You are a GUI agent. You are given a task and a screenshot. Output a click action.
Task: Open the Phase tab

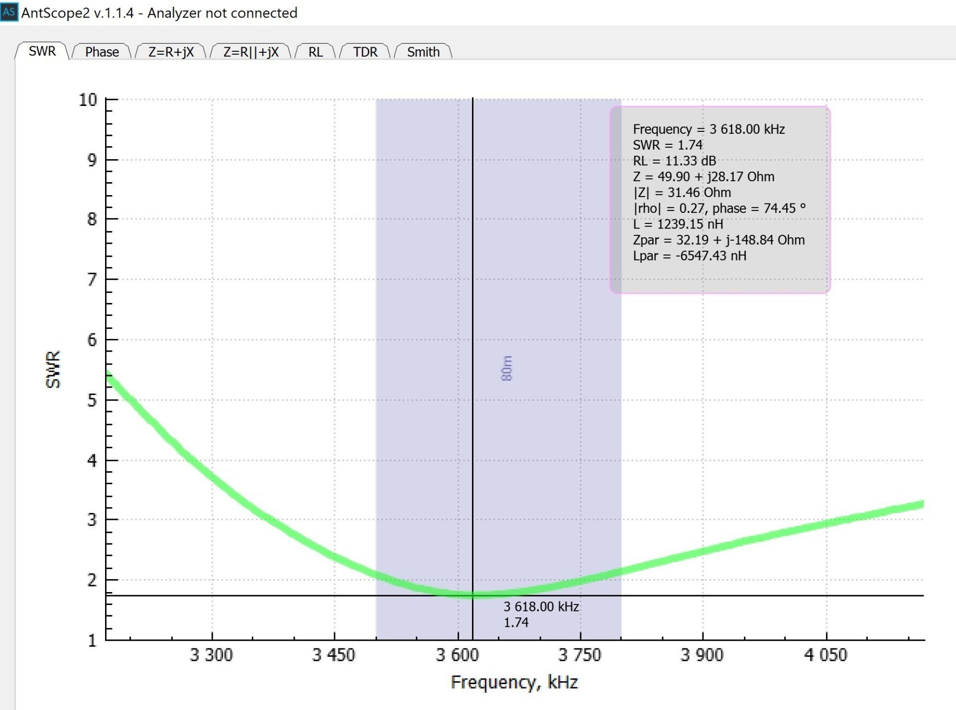tap(102, 52)
